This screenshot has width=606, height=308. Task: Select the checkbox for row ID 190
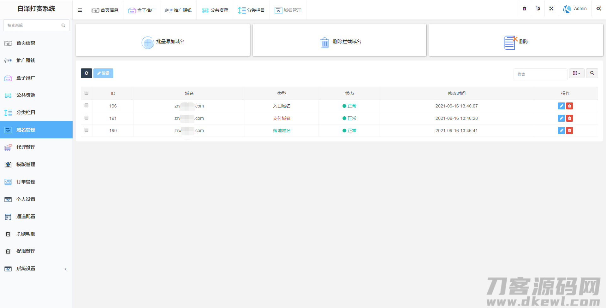click(86, 130)
